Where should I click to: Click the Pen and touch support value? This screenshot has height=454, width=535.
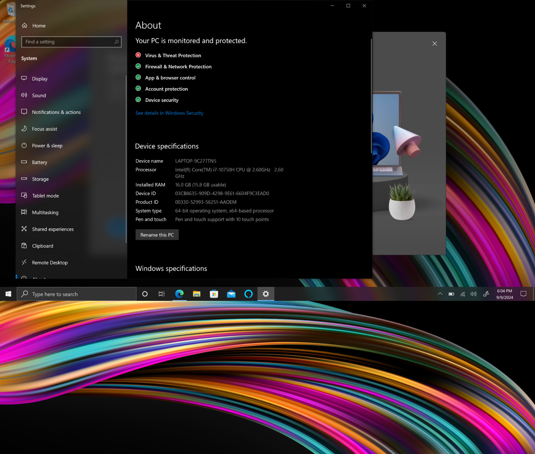point(222,219)
